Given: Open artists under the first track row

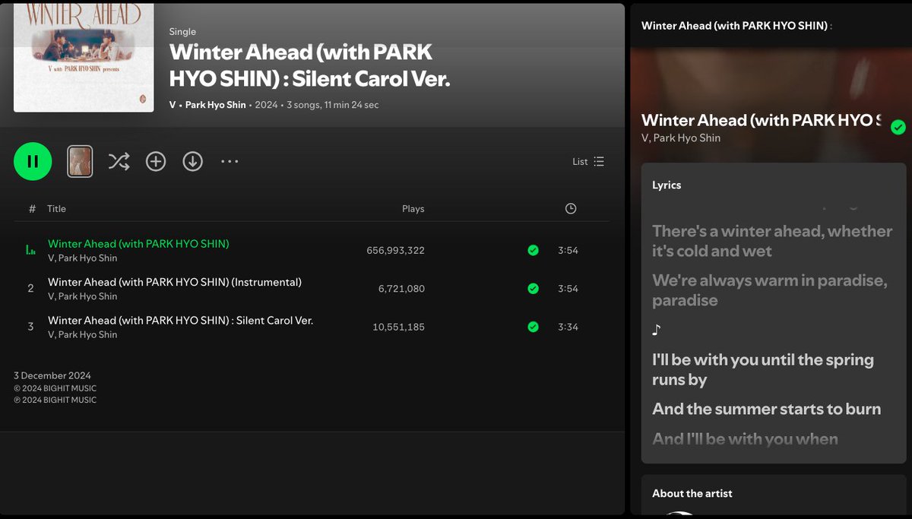Looking at the screenshot, I should (x=83, y=258).
